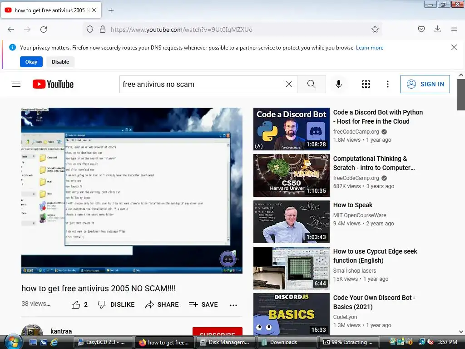Search with your voice microphone
Screen dimensions: 465x349
click(338, 84)
